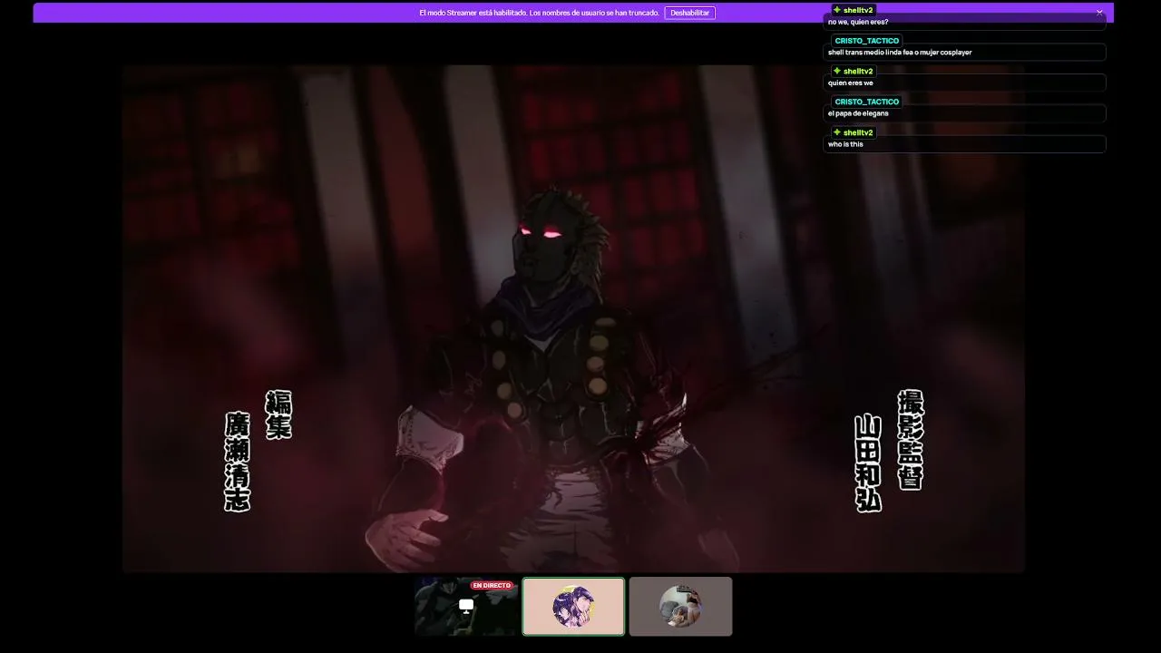This screenshot has width=1161, height=653.
Task: Close the Streamer mode notification banner
Action: [x=1099, y=13]
